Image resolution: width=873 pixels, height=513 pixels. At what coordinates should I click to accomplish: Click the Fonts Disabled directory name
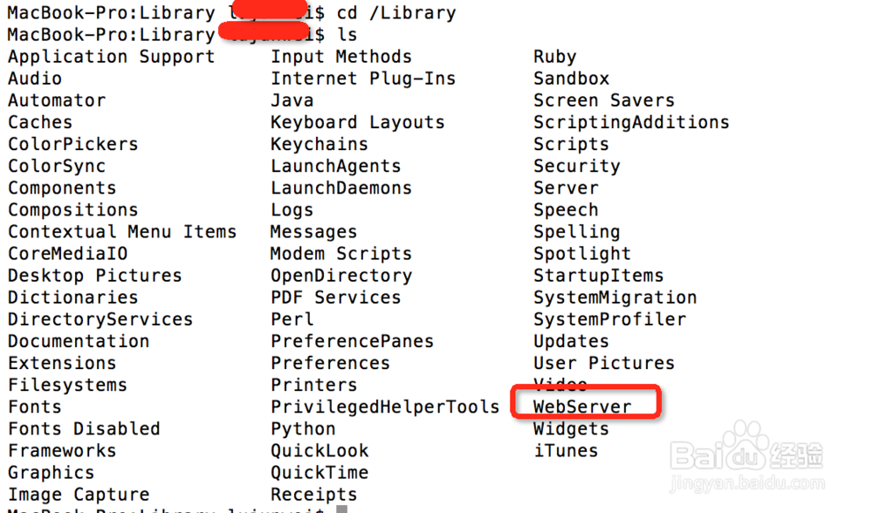pos(84,429)
